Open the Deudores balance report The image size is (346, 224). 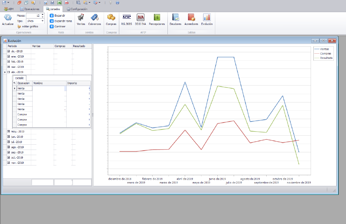pyautogui.click(x=175, y=18)
